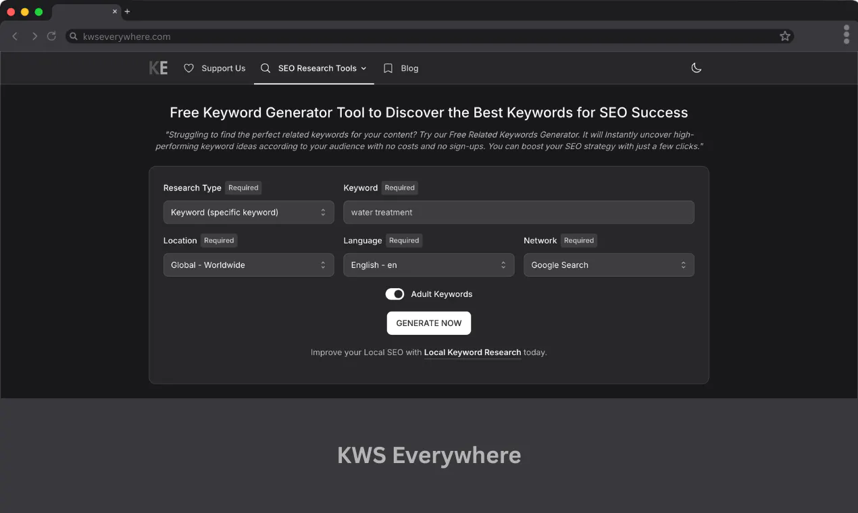This screenshot has height=513, width=858.
Task: Open the Support Us menu item
Action: coord(215,68)
